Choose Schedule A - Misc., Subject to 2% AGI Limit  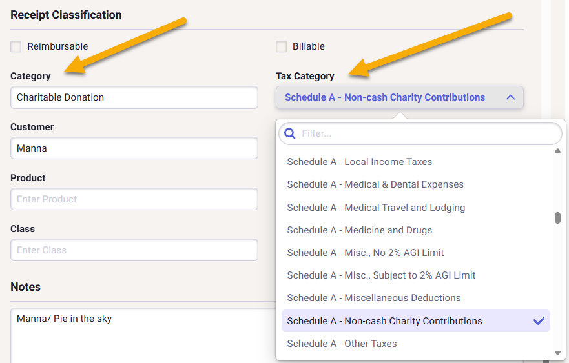click(x=381, y=275)
